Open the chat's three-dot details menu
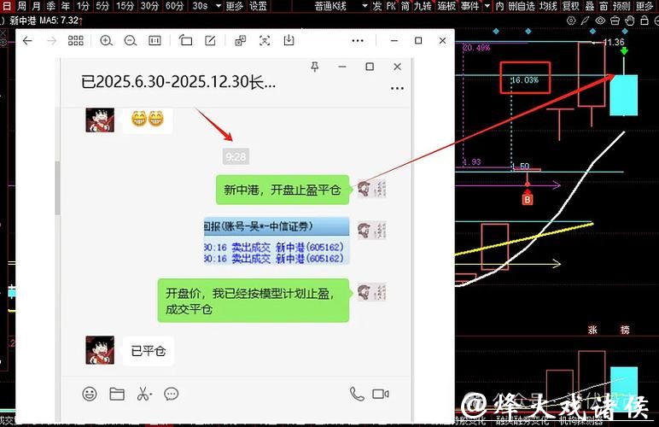 [x=397, y=88]
